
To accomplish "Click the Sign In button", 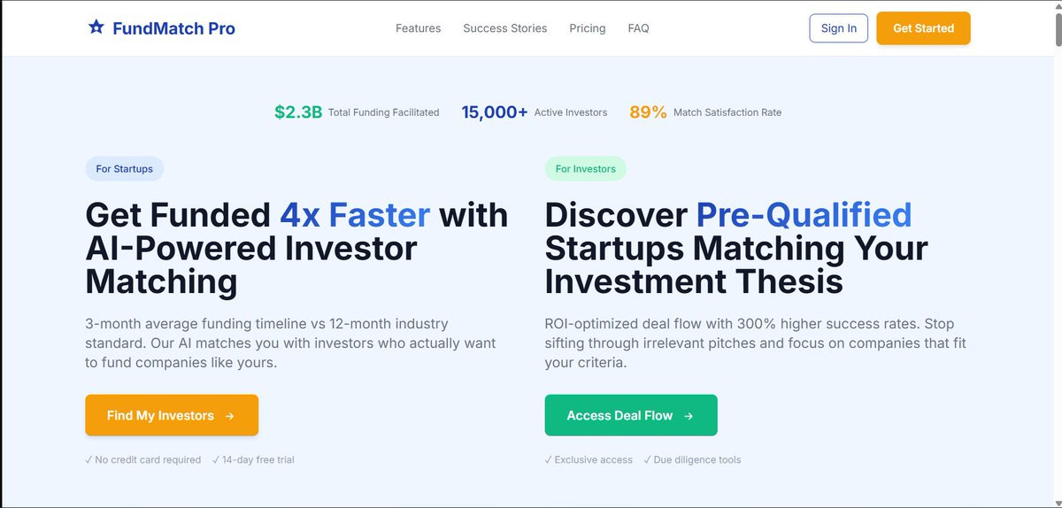I will [x=838, y=28].
